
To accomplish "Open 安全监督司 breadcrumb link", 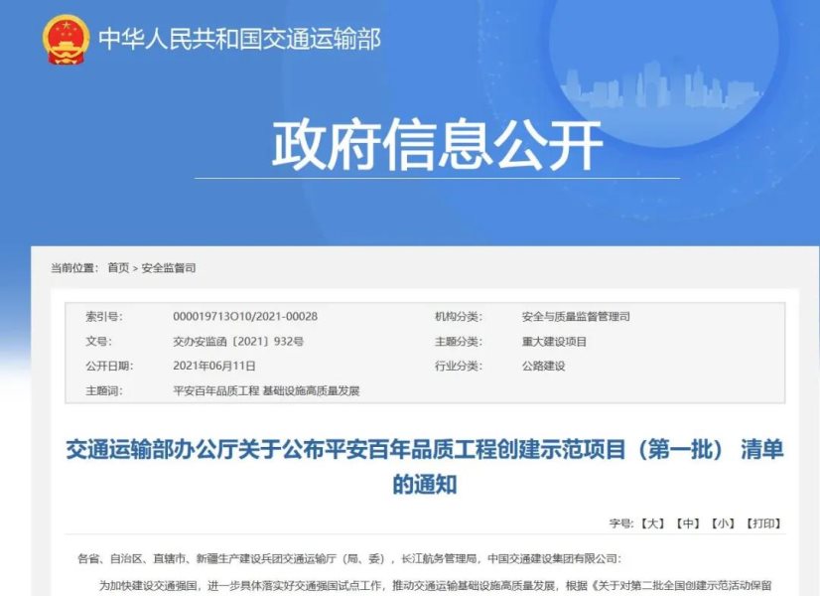I will point(169,268).
